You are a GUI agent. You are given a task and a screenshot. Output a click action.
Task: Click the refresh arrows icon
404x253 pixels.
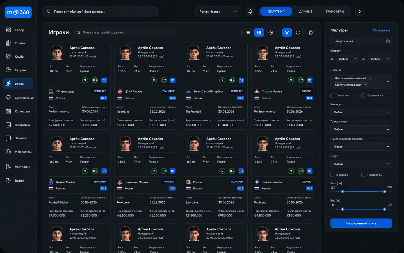coord(298,33)
